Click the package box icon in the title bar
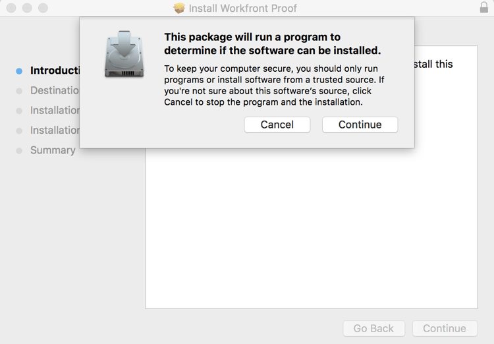494x344 pixels. pyautogui.click(x=179, y=9)
